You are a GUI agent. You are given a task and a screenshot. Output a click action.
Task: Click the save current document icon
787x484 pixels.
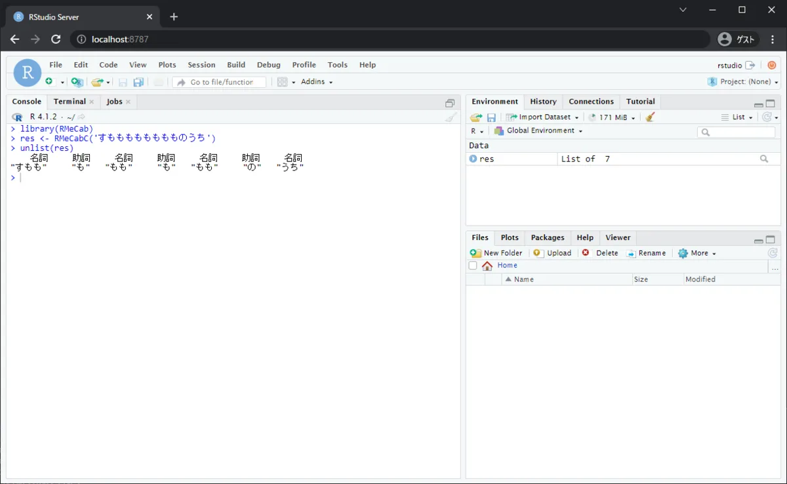(123, 82)
